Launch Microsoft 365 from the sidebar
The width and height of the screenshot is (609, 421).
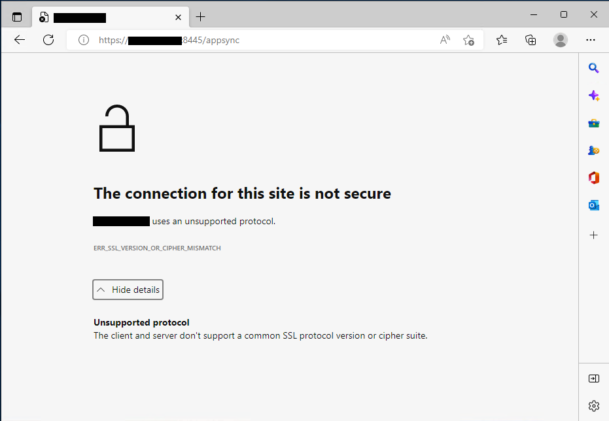593,177
